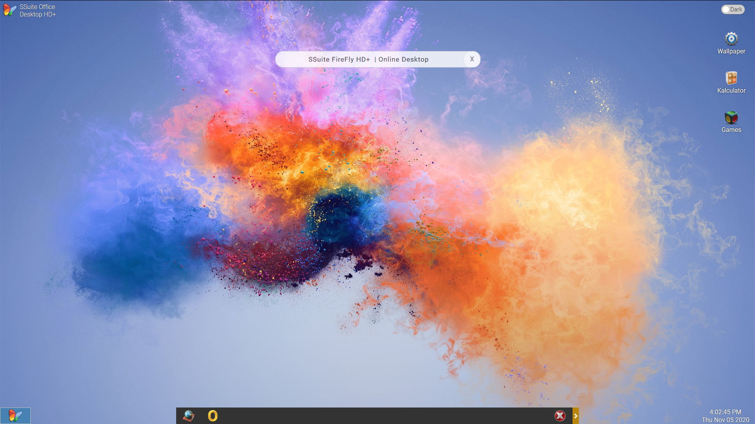The image size is (755, 424).
Task: Dismiss the SSuite FireFly HD+ banner
Action: (x=472, y=59)
